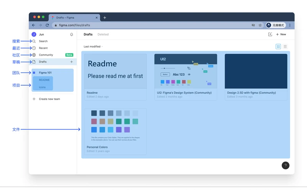Open the icons project
The width and height of the screenshot is (307, 192).
click(x=42, y=87)
